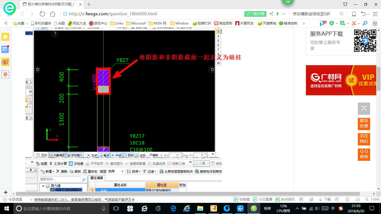The width and height of the screenshot is (381, 214).
Task: Click the QQ咨询 button
Action: tap(364, 154)
